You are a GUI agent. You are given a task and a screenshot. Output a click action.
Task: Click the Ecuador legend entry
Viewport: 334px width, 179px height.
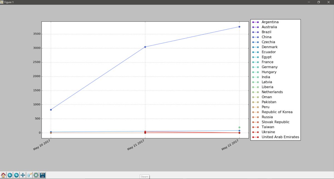[x=264, y=52]
